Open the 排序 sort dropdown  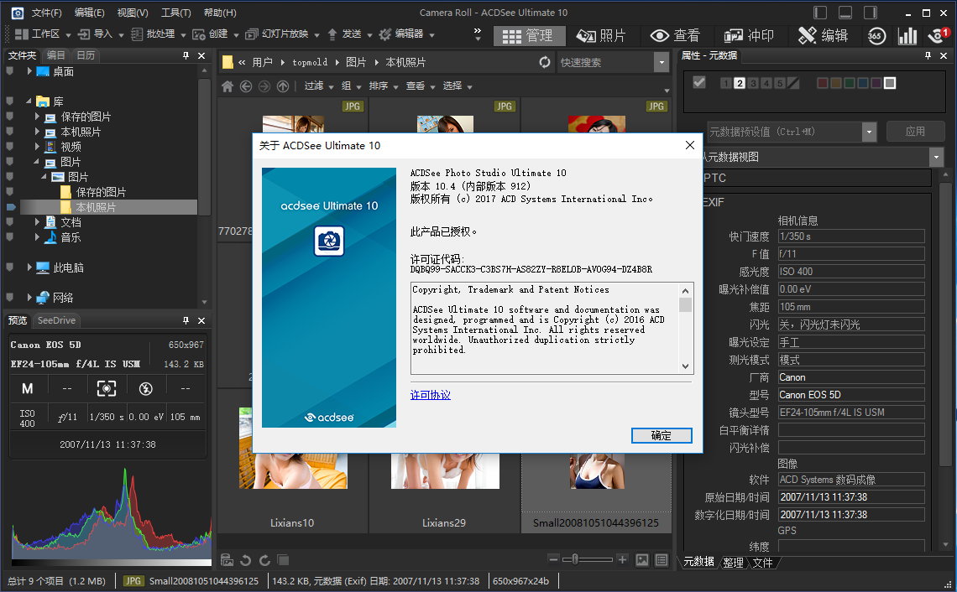384,86
